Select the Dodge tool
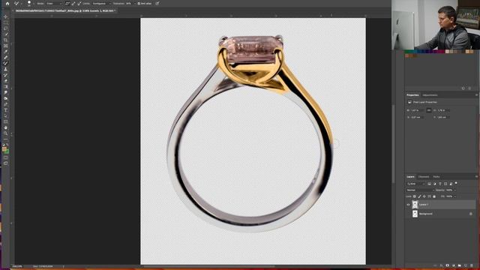 5,98
